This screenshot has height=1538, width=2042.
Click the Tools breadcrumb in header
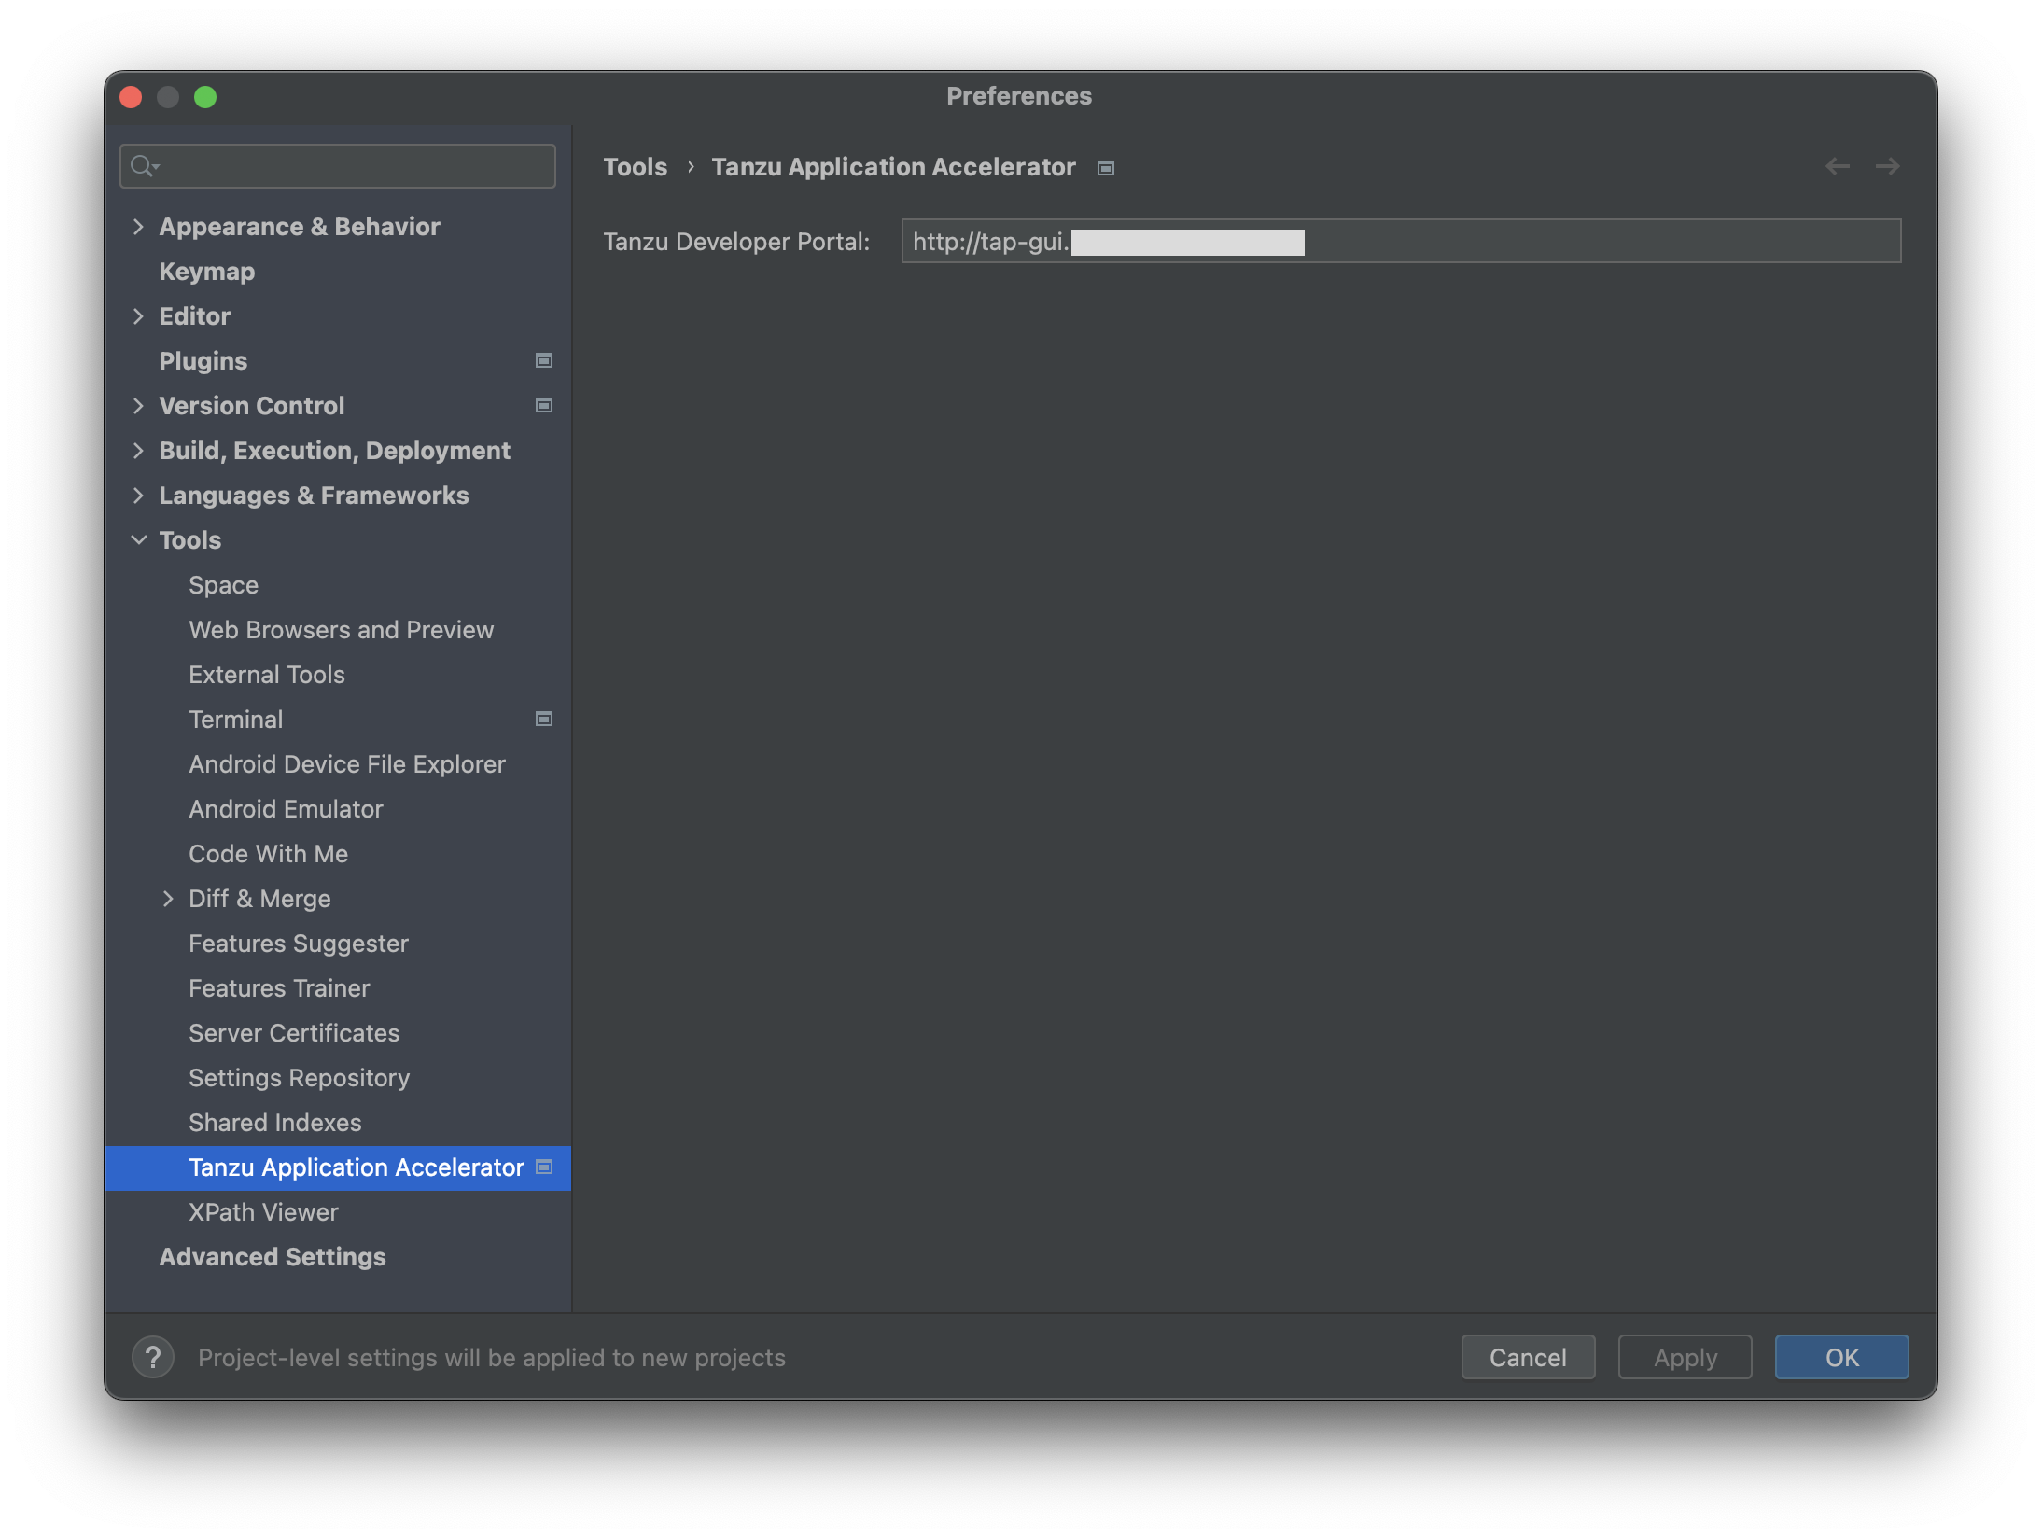pyautogui.click(x=635, y=167)
